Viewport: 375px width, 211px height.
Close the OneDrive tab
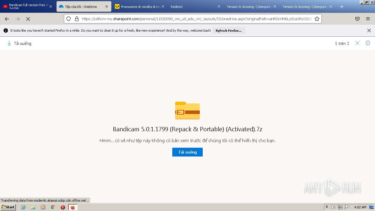click(107, 6)
